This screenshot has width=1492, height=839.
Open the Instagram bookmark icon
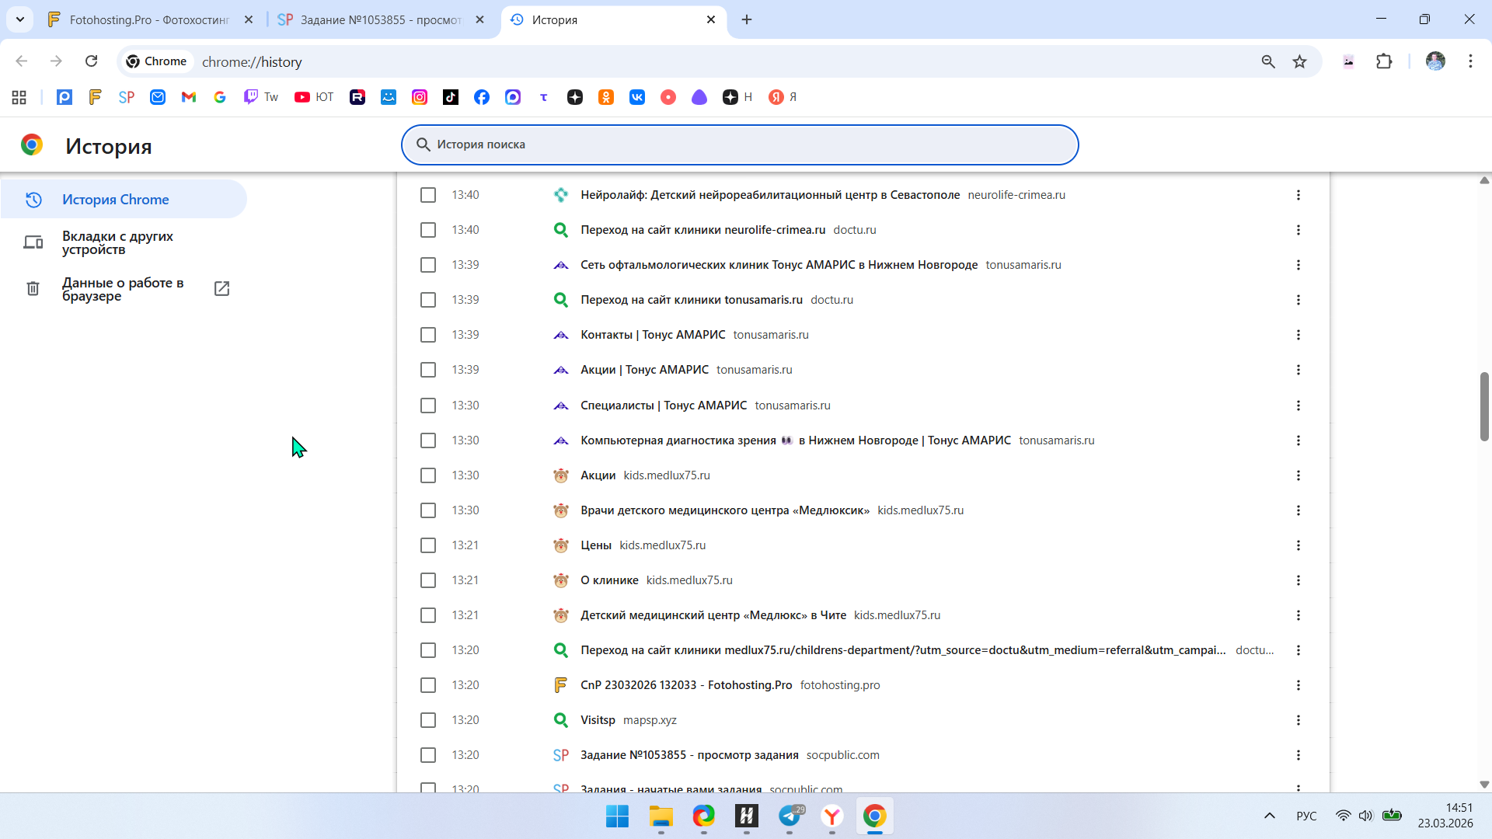tap(420, 97)
